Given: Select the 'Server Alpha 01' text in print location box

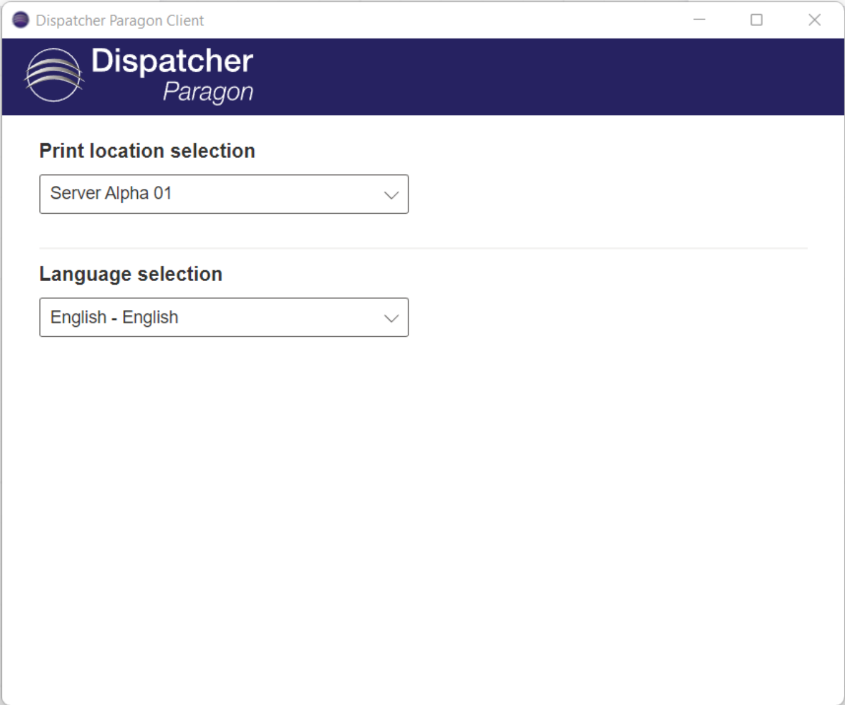Looking at the screenshot, I should click(x=111, y=193).
